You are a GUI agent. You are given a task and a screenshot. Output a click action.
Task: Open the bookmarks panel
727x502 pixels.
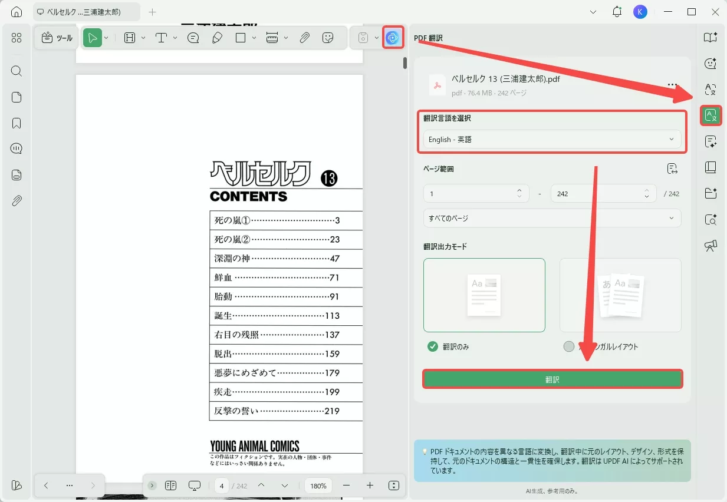click(17, 123)
